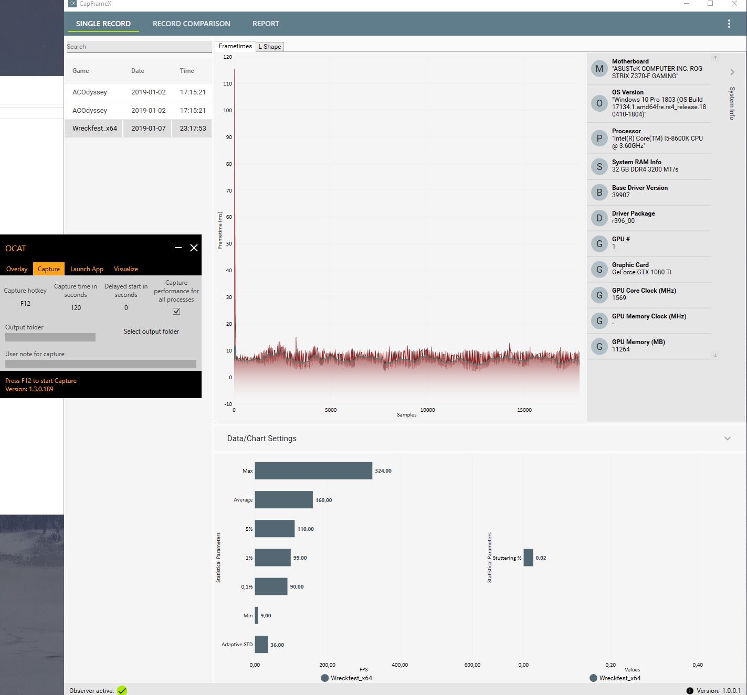Click the Graphic Card 'G' icon
The width and height of the screenshot is (747, 695).
599,270
